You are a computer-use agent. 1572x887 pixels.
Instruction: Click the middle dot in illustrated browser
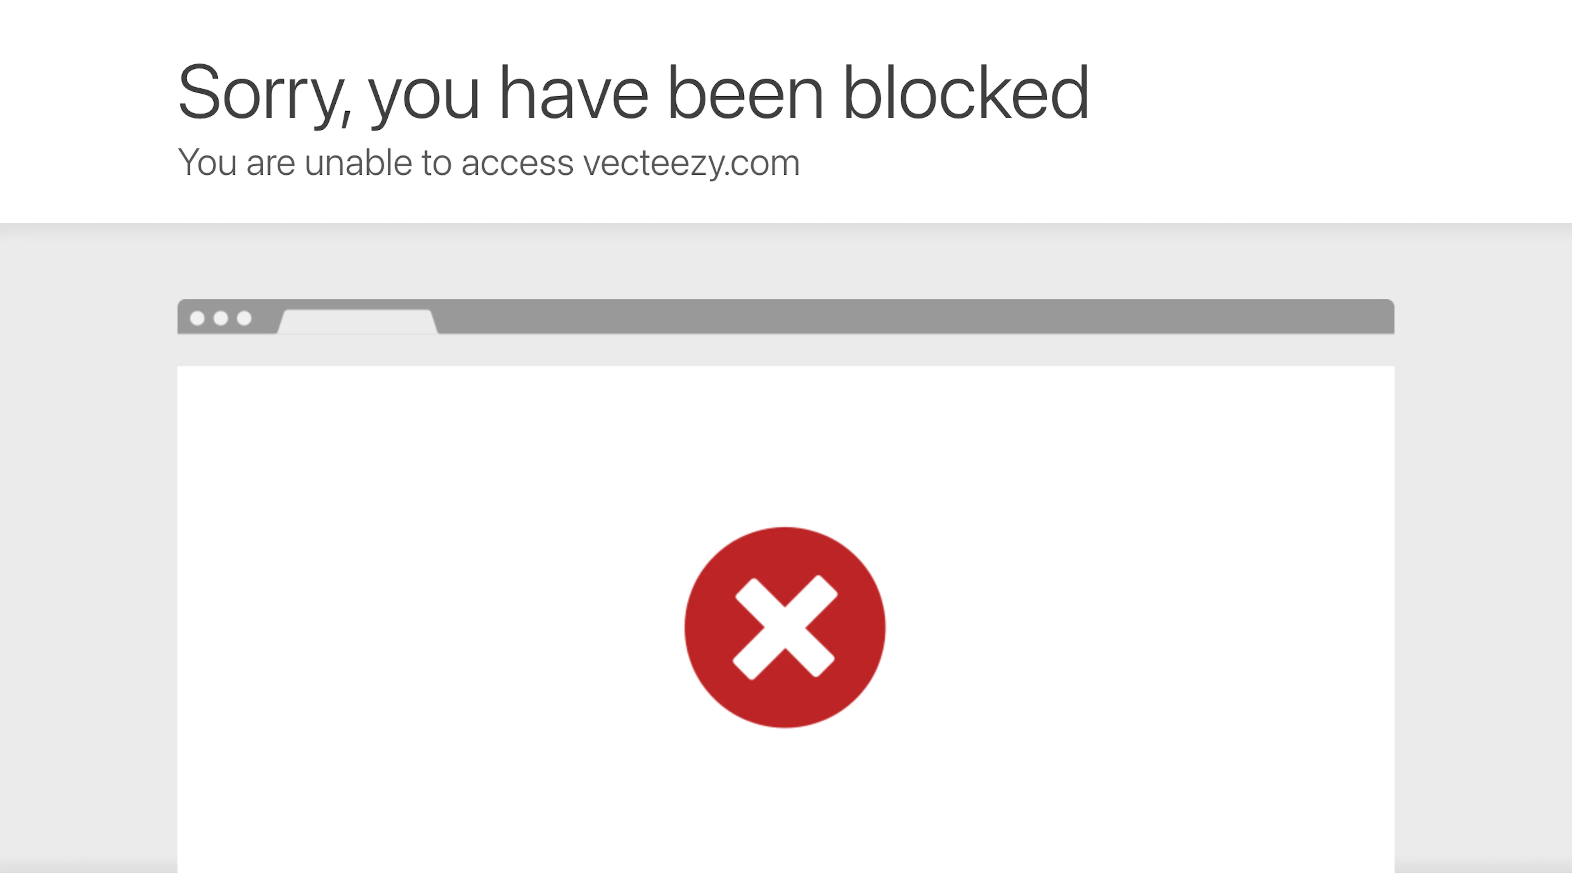click(221, 318)
